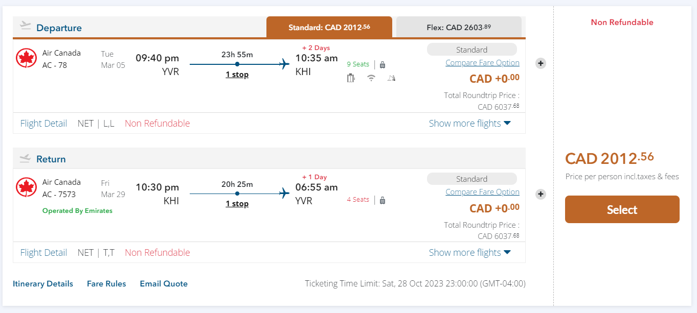Click the Air Canada logo on departure flight
This screenshot has width=697, height=313.
pos(26,58)
